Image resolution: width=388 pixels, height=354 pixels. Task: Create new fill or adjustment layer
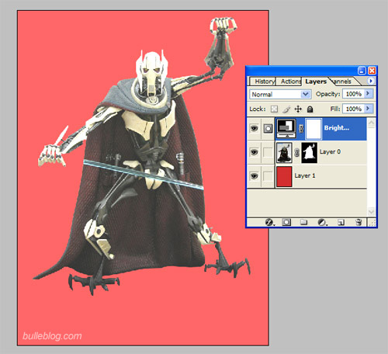(322, 222)
